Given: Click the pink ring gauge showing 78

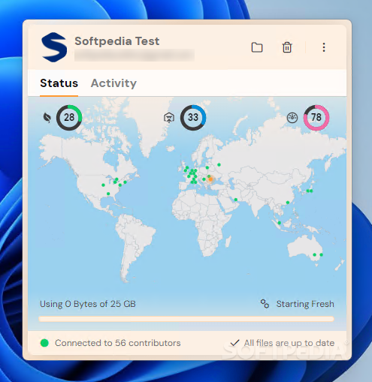Looking at the screenshot, I should 316,118.
